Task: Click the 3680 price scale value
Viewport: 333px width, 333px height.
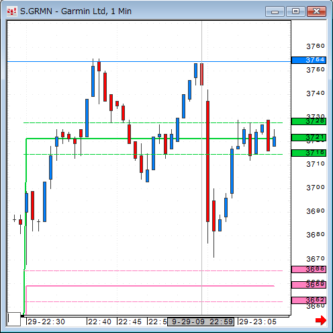Action: [x=316, y=235]
